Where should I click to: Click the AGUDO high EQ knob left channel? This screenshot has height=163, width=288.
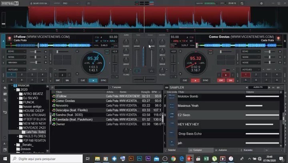click(126, 42)
